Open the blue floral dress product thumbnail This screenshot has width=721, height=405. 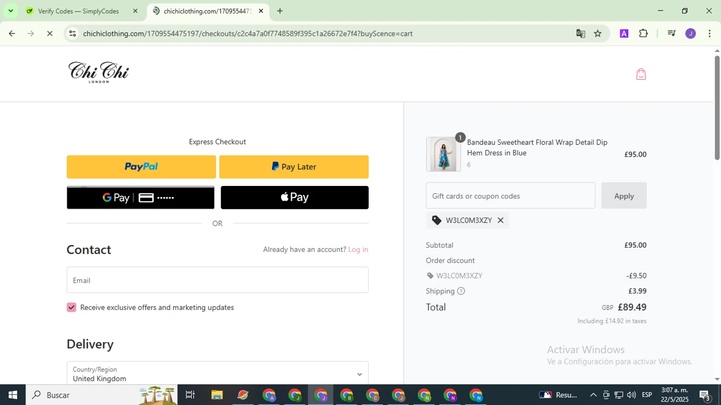pos(443,154)
